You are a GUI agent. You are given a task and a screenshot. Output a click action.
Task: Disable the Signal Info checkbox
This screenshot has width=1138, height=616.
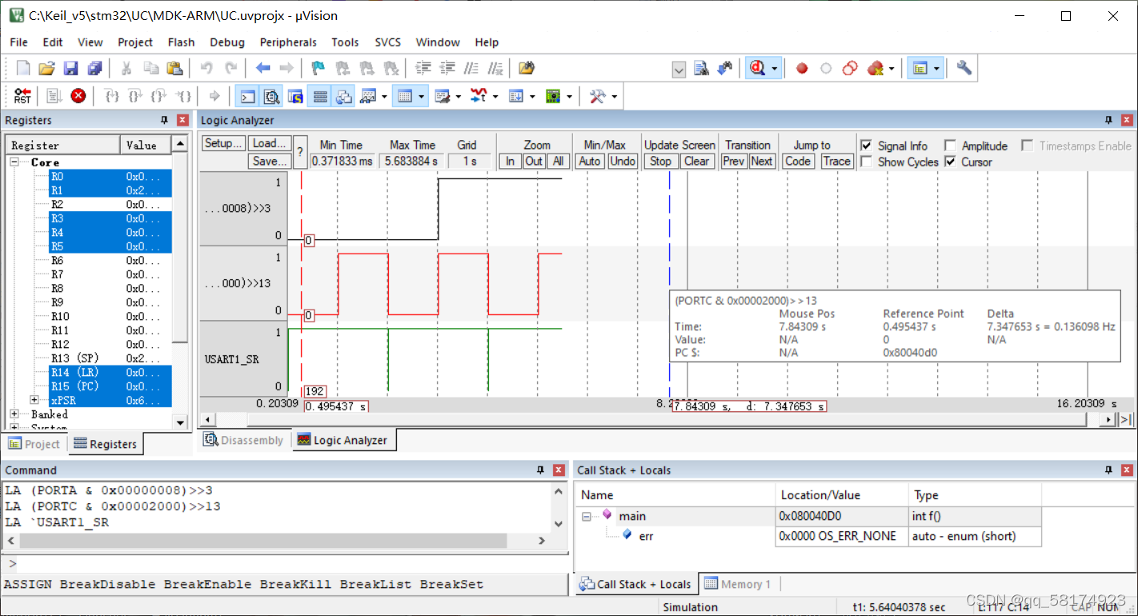click(x=866, y=146)
